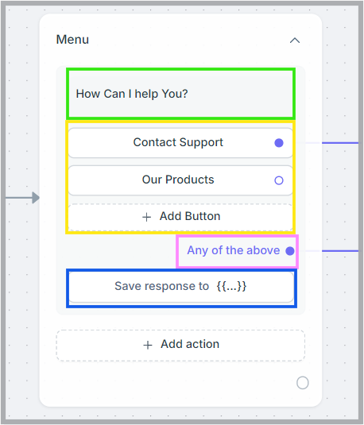Click the plus icon beside Add Button
Viewport: 364px width, 425px height.
click(x=146, y=217)
